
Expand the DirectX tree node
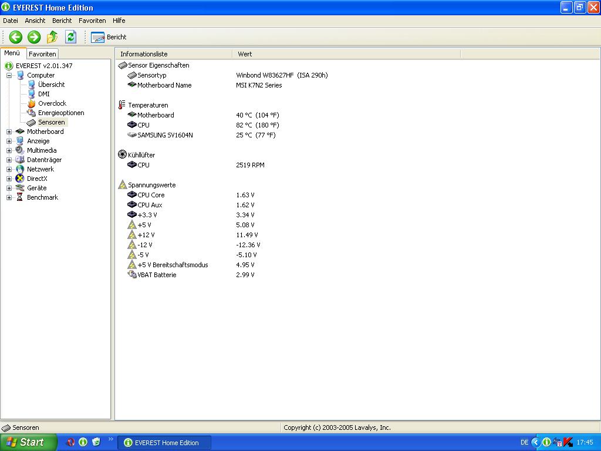9,179
